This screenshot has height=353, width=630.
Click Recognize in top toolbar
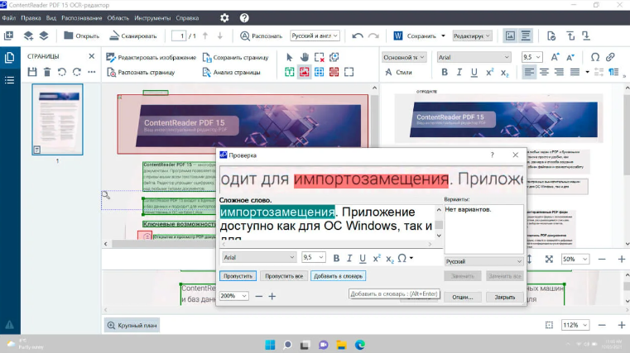click(261, 36)
